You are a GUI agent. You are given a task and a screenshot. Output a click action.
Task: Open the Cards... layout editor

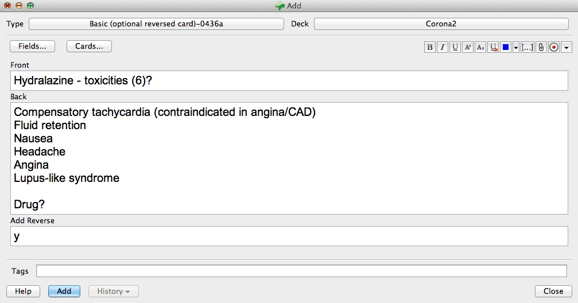(89, 46)
